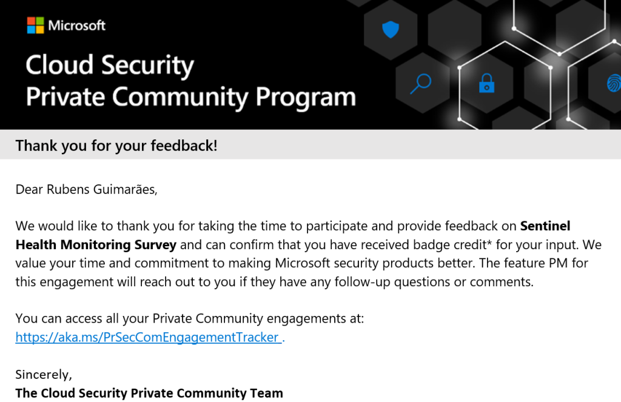Screen dimensions: 621x402
Task: Click the "Private Community Program" title
Action: coord(190,97)
